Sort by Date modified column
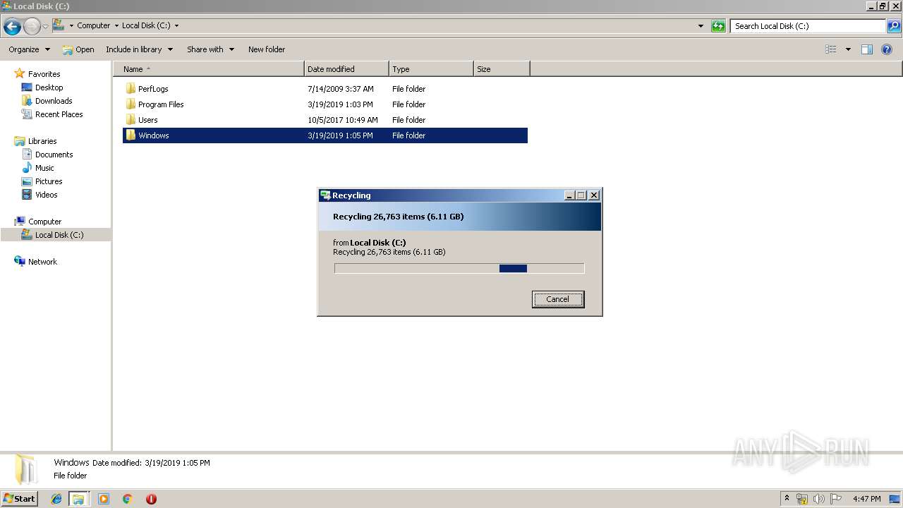Screen dimensions: 903x508 [x=346, y=69]
